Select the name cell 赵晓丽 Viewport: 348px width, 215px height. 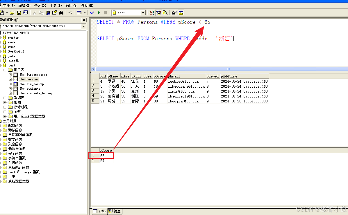pyautogui.click(x=114, y=96)
